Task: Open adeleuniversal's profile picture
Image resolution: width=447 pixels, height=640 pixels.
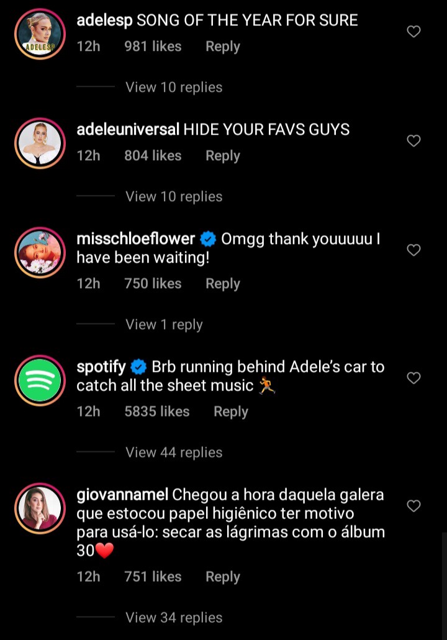Action: tap(40, 143)
